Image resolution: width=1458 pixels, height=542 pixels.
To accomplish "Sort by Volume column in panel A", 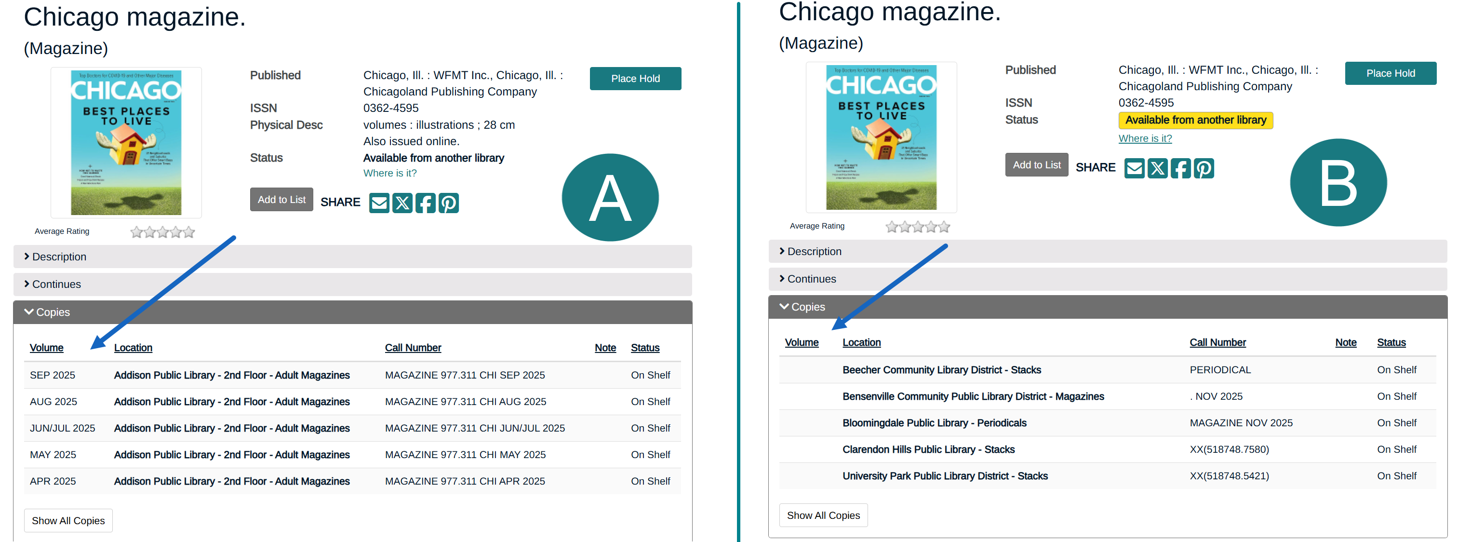I will 46,348.
